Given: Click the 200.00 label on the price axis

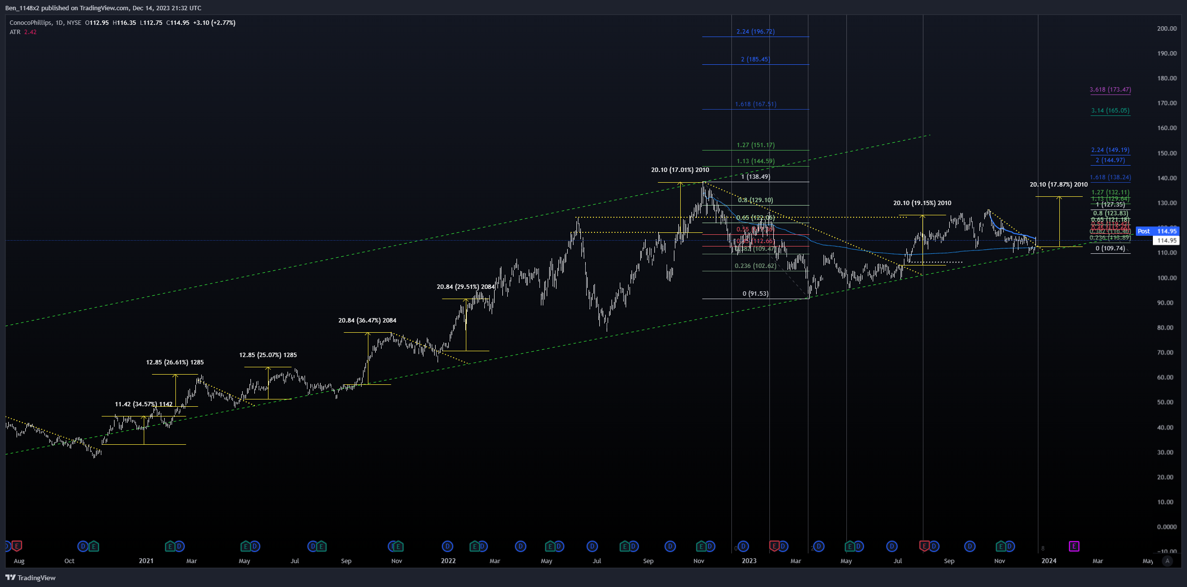Looking at the screenshot, I should click(x=1167, y=28).
